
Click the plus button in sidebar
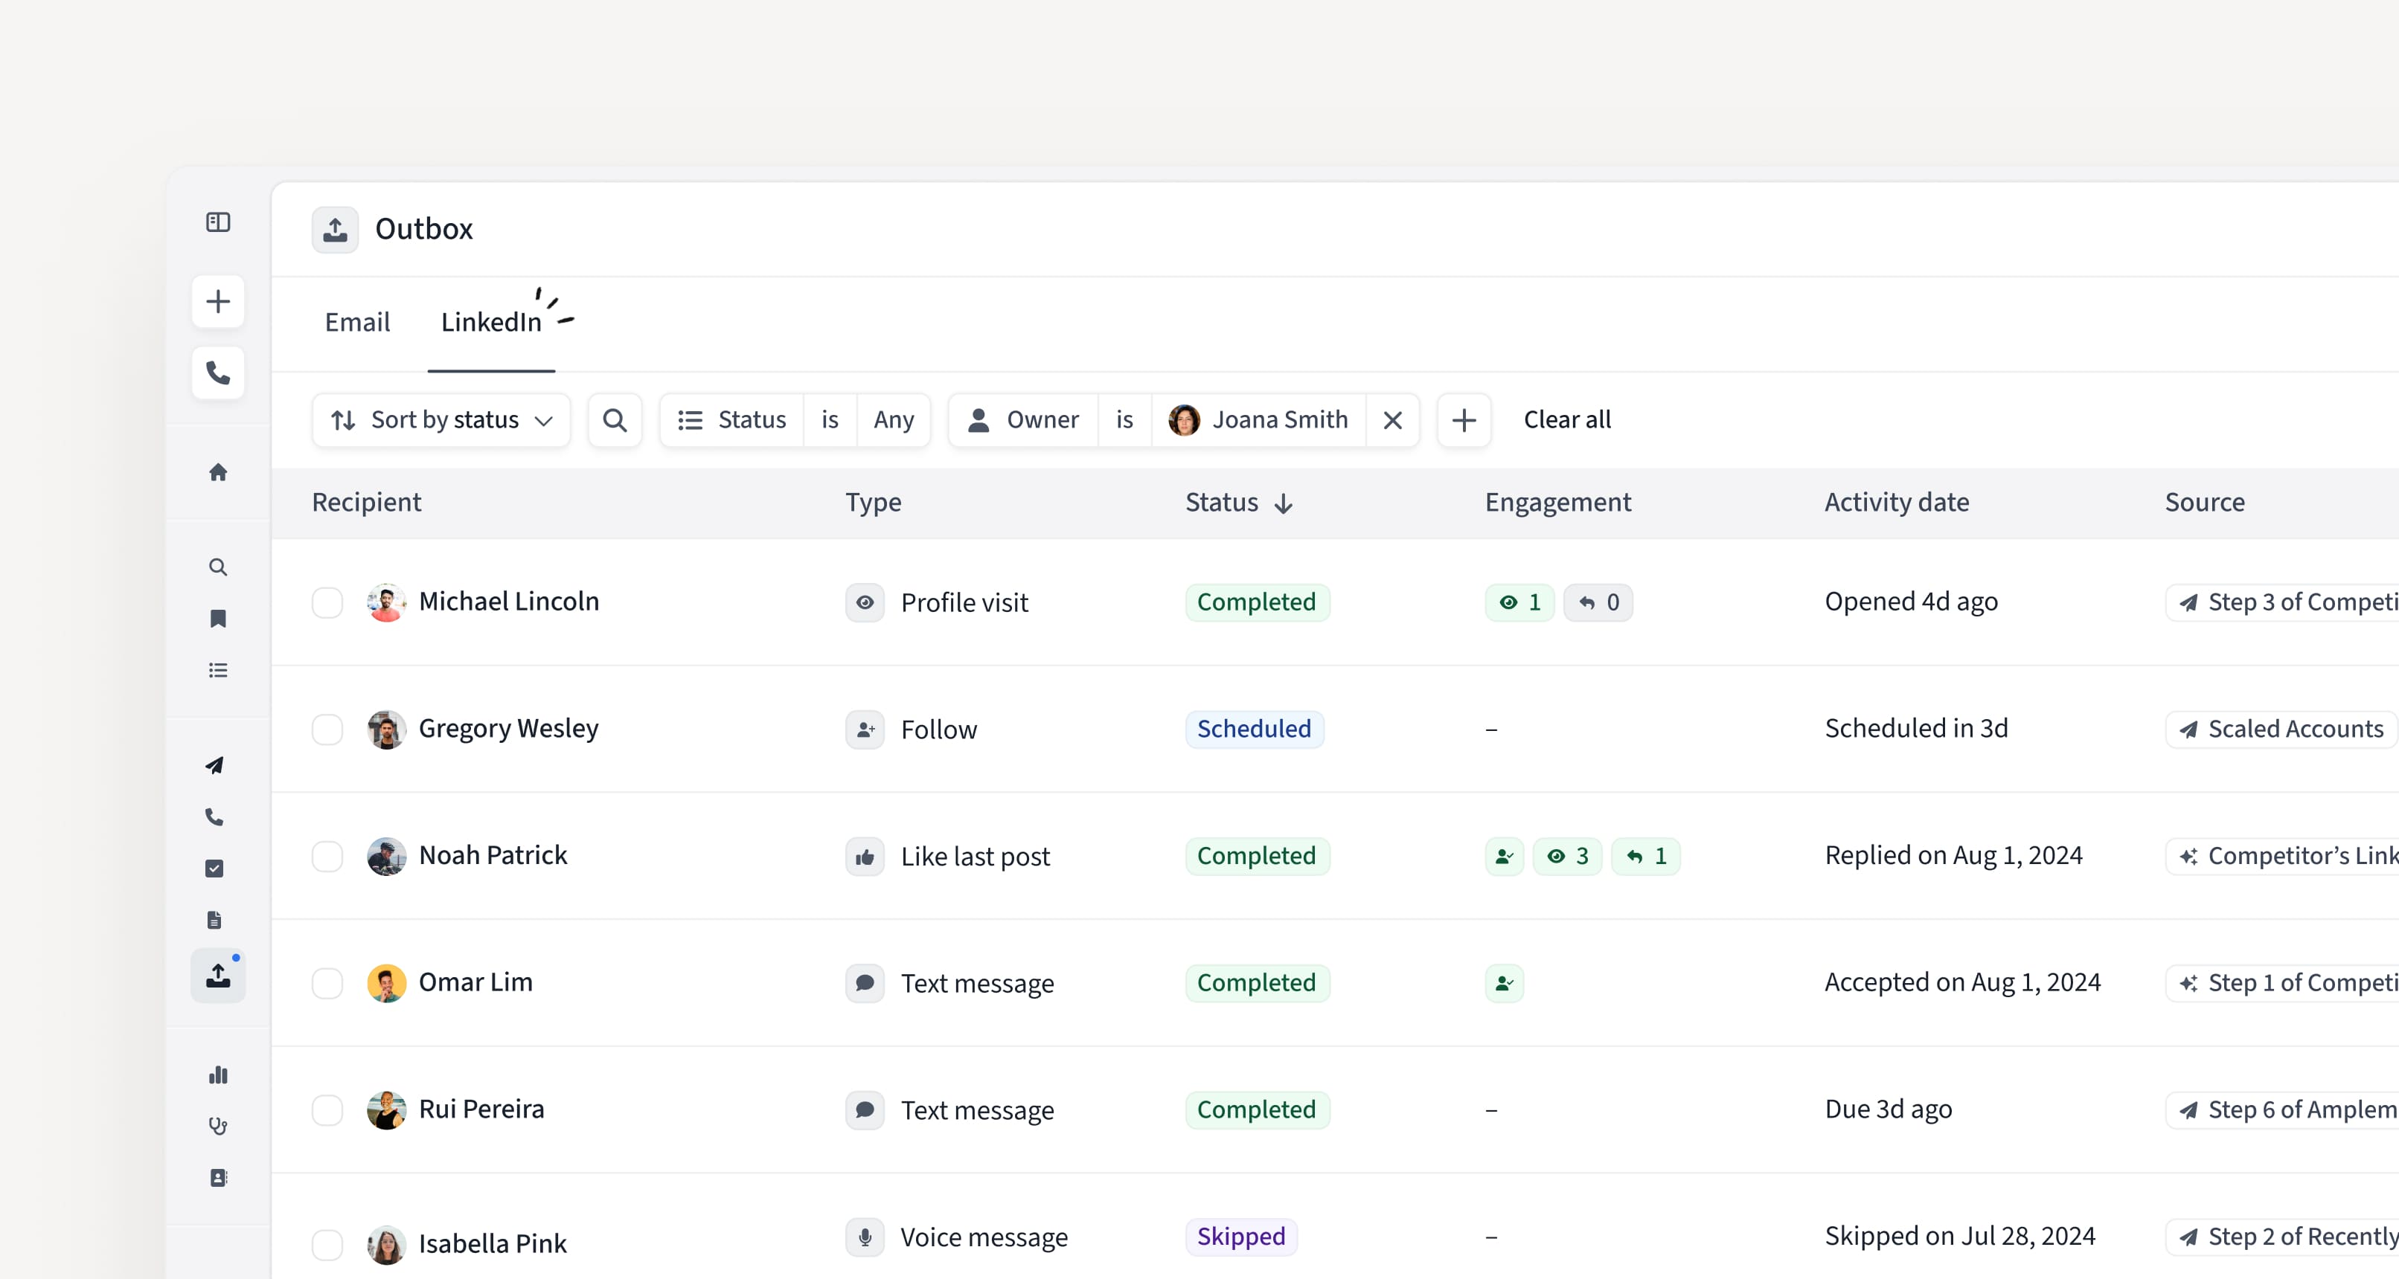[218, 302]
